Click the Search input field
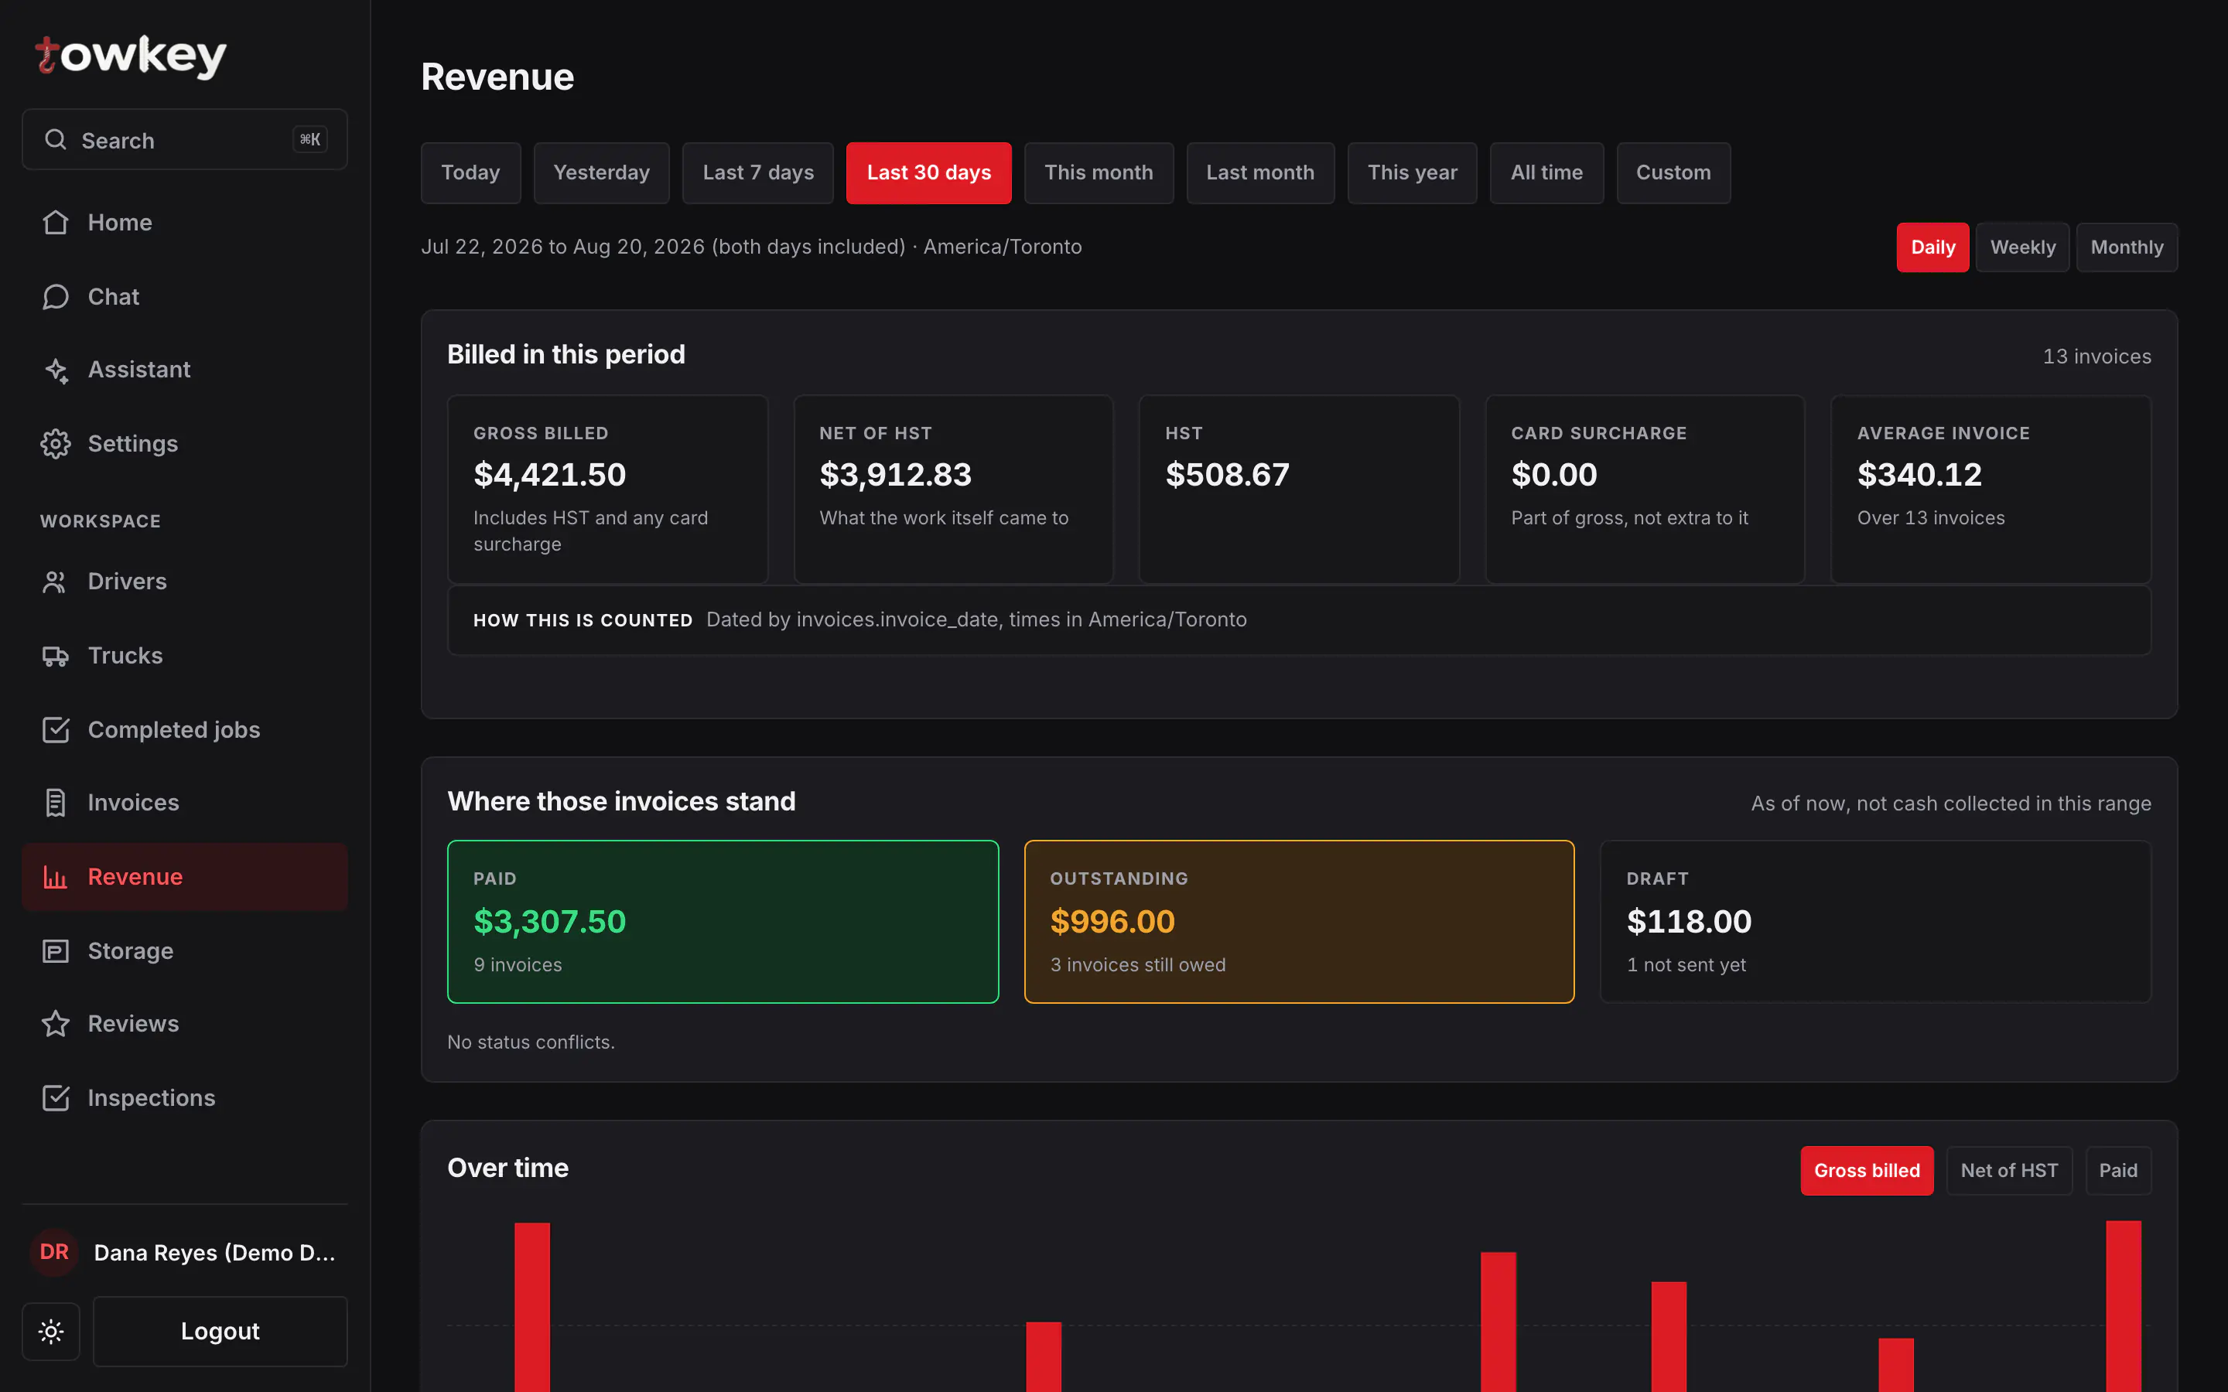Image resolution: width=2228 pixels, height=1392 pixels. [x=185, y=140]
